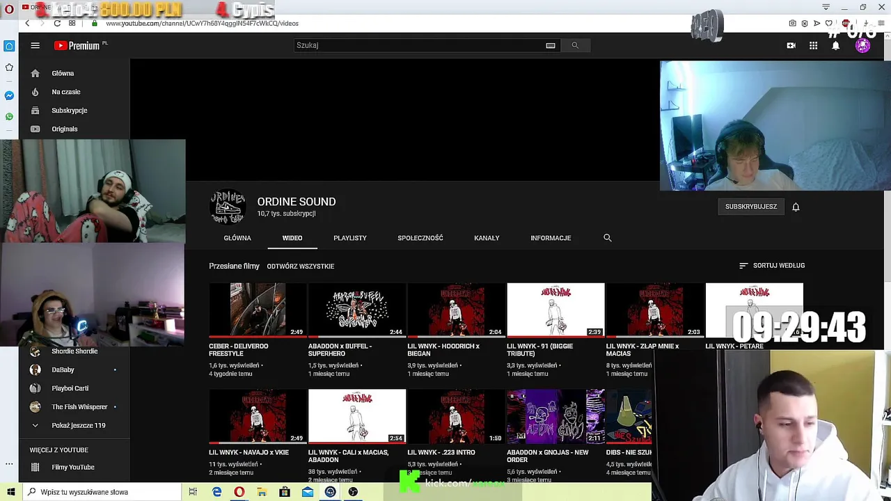
Task: Open Opera sidebar home icon
Action: coord(9,46)
